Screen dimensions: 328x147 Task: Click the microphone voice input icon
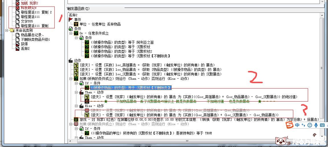click(316, 125)
